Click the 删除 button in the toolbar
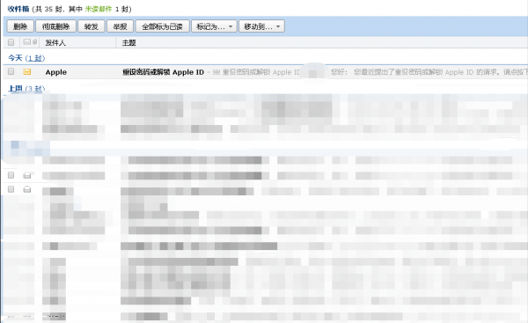This screenshot has height=323, width=528. (x=20, y=26)
